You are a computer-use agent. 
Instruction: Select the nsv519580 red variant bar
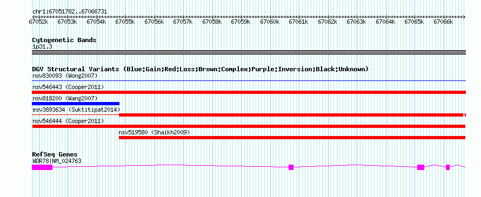(292, 138)
